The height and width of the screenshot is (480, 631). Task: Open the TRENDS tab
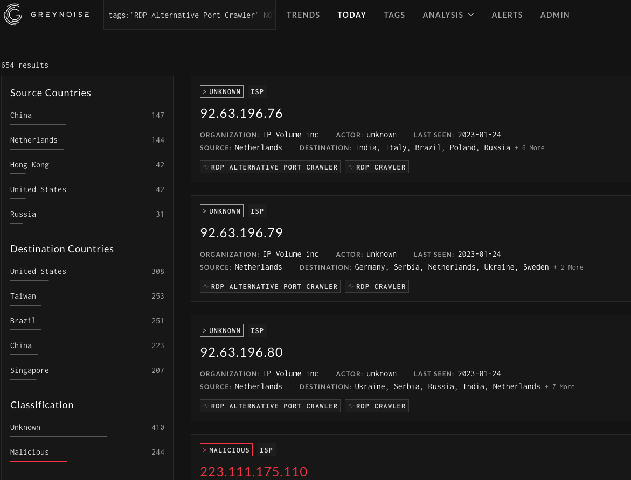[303, 15]
